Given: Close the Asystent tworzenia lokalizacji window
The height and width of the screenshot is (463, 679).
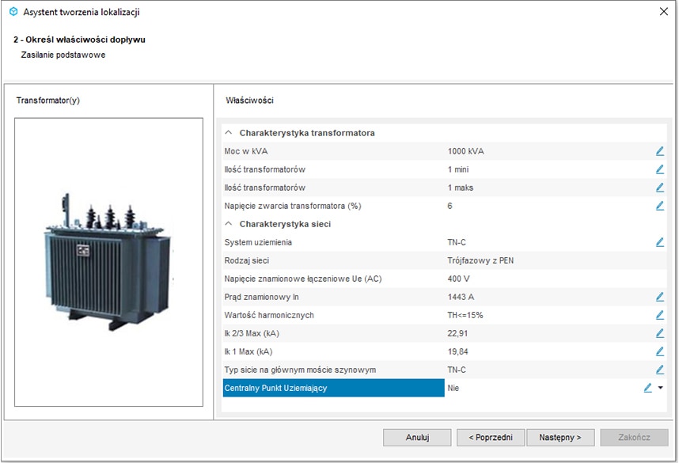Looking at the screenshot, I should 663,12.
